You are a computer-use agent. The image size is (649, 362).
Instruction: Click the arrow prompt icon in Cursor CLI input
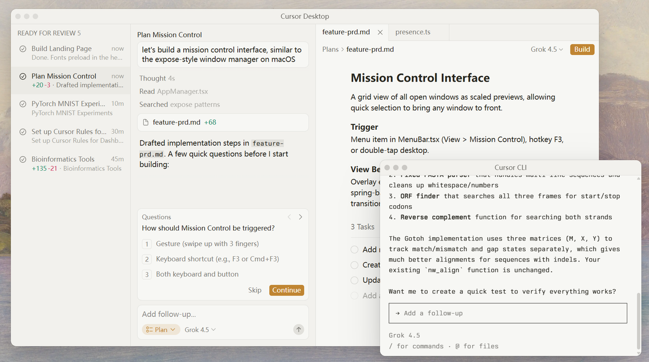tap(398, 313)
